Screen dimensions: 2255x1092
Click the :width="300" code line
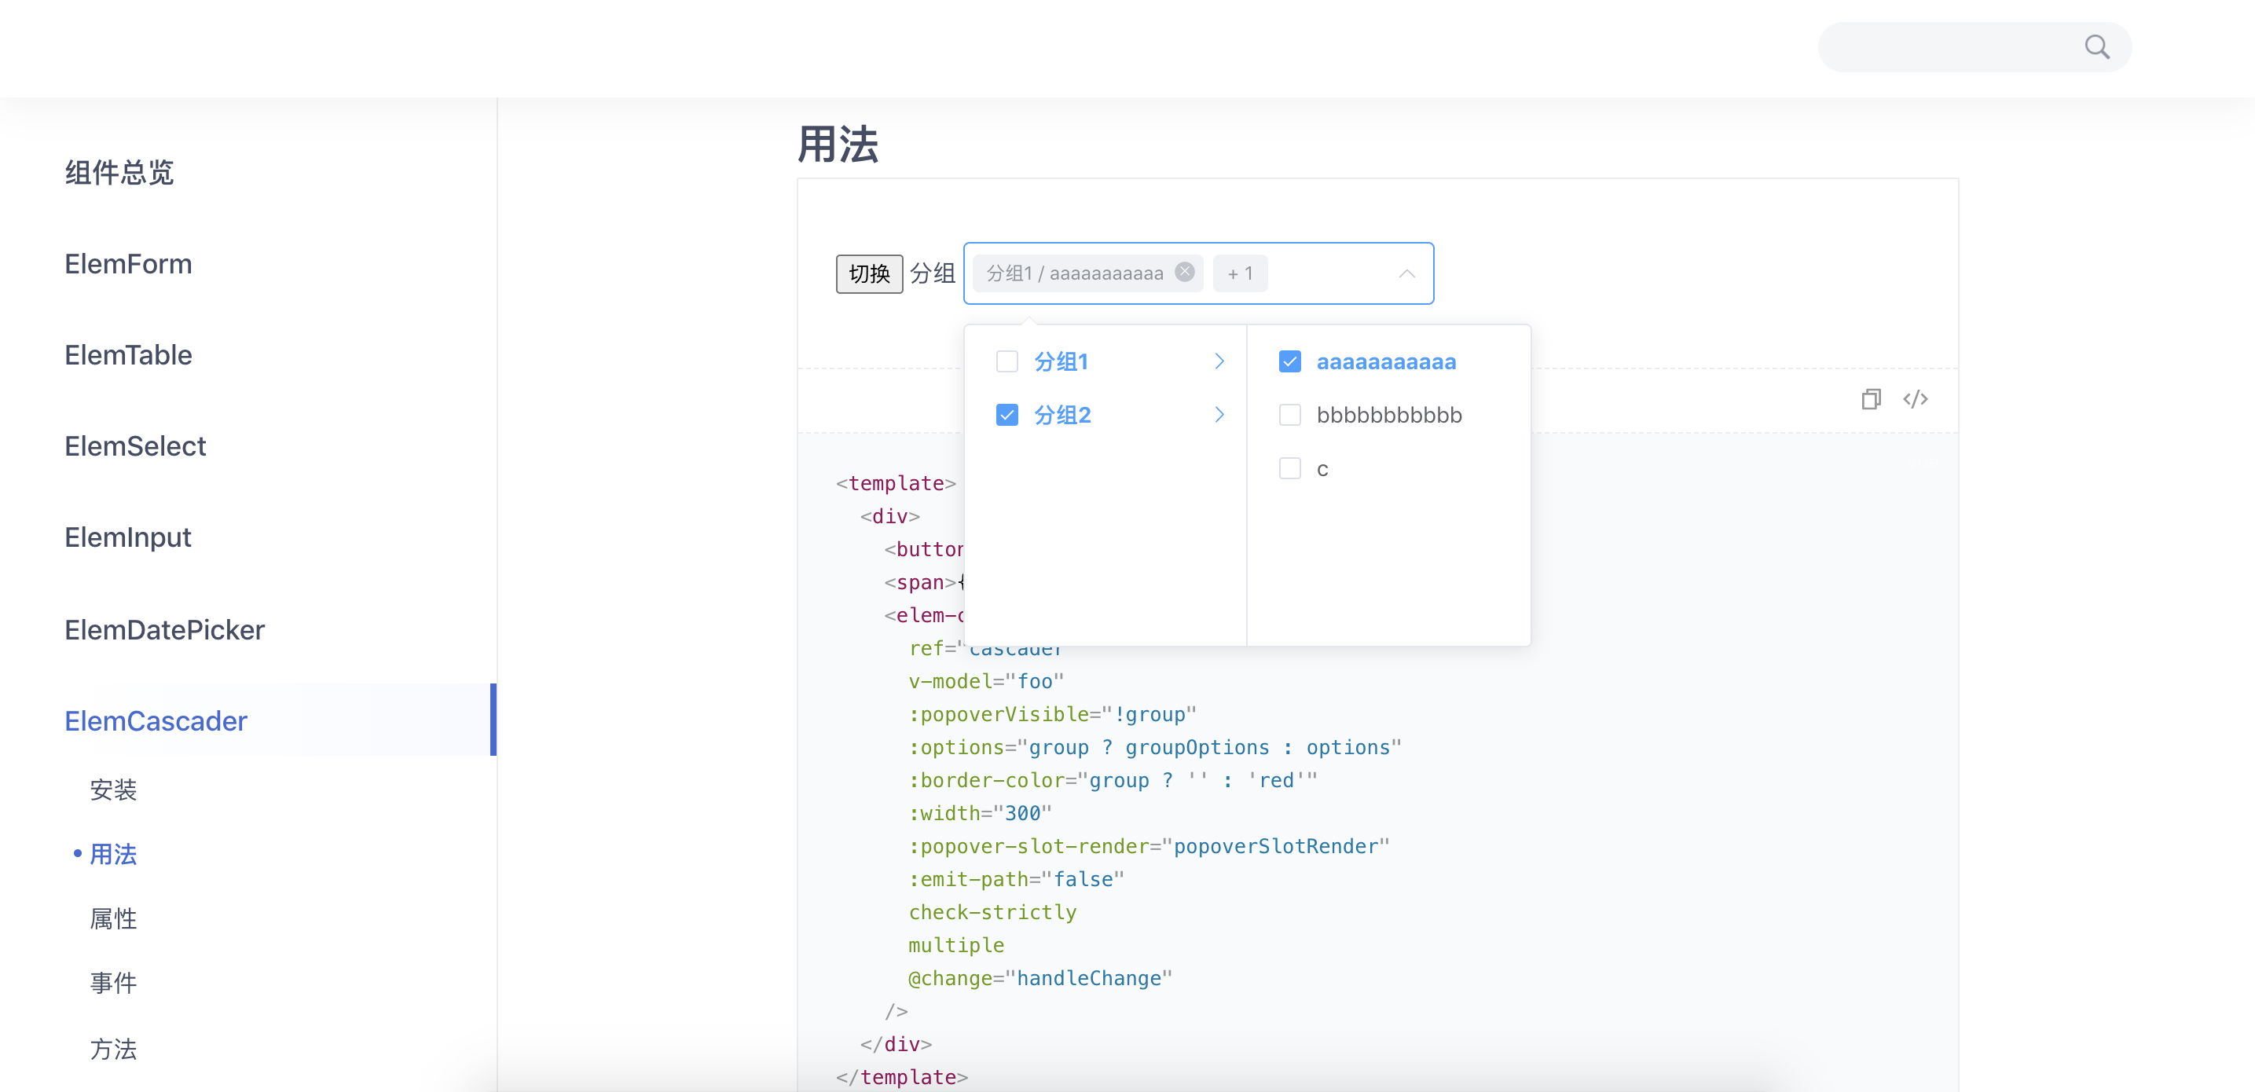point(980,813)
